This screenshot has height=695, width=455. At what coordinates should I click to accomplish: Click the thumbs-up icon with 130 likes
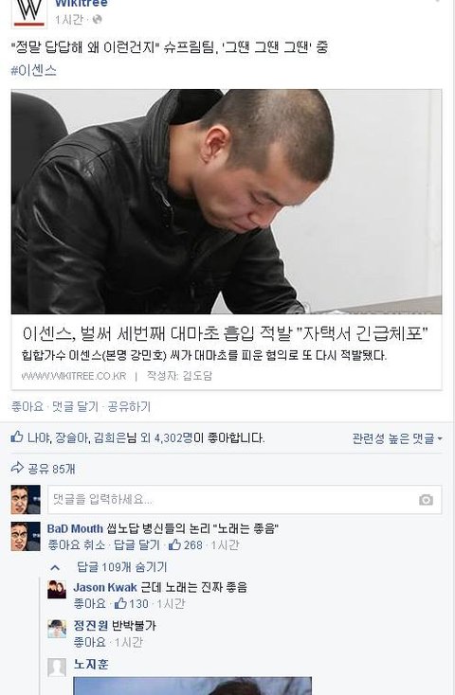tap(120, 603)
